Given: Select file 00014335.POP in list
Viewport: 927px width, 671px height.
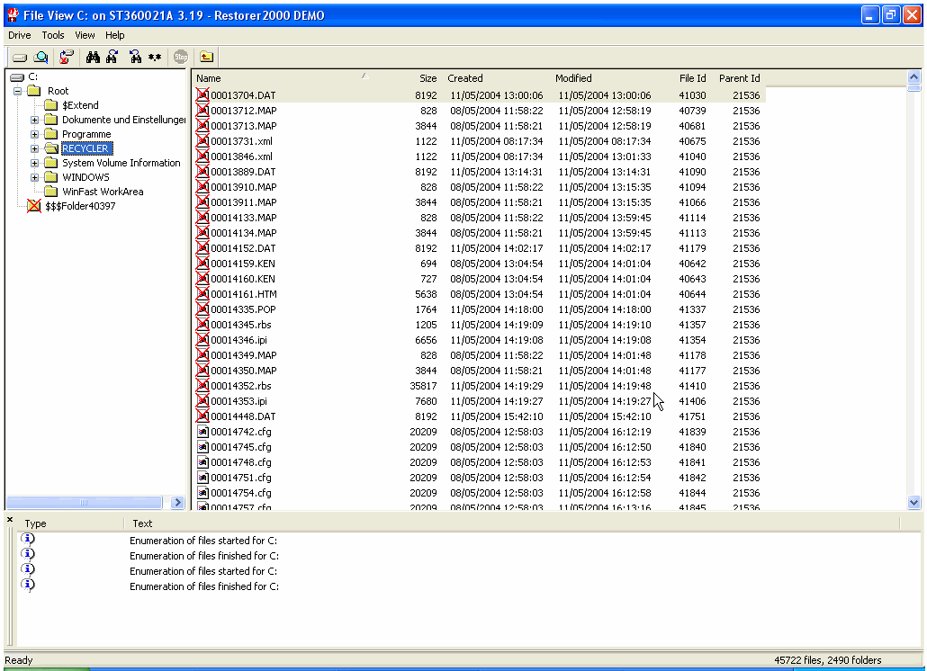Looking at the screenshot, I should tap(243, 309).
